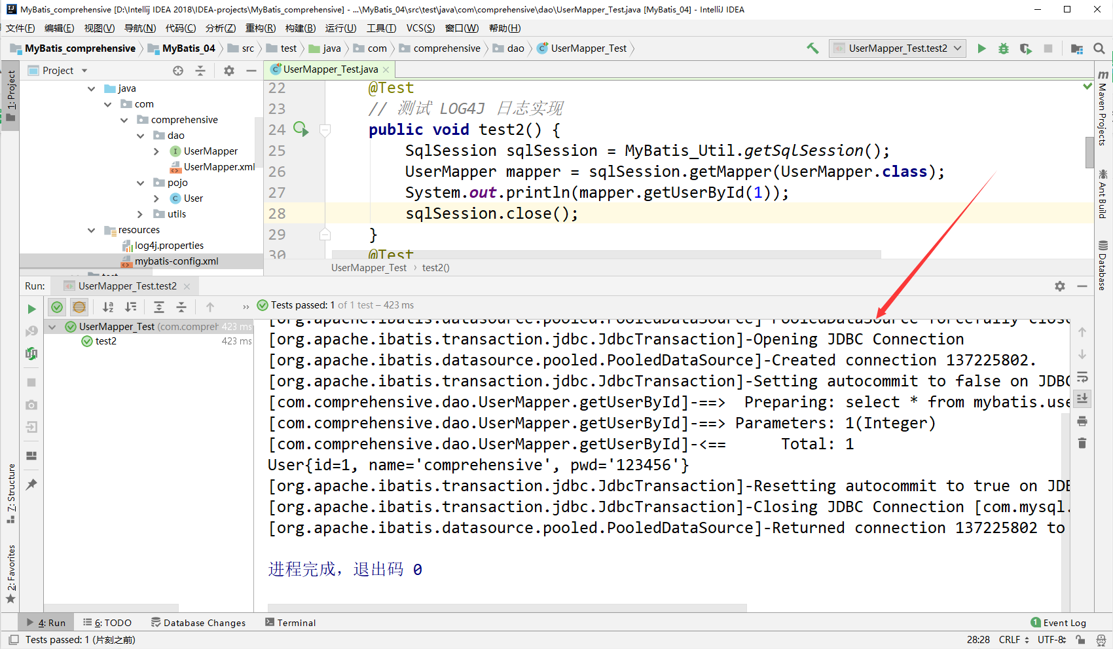Click the run gutter icon beside test2()
Viewport: 1113px width, 649px height.
(x=301, y=129)
